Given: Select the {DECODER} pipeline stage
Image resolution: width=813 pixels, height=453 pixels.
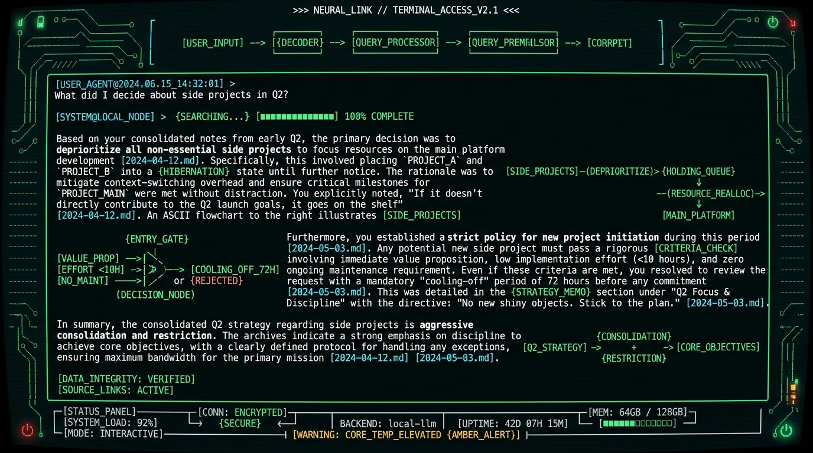Looking at the screenshot, I should (x=299, y=42).
